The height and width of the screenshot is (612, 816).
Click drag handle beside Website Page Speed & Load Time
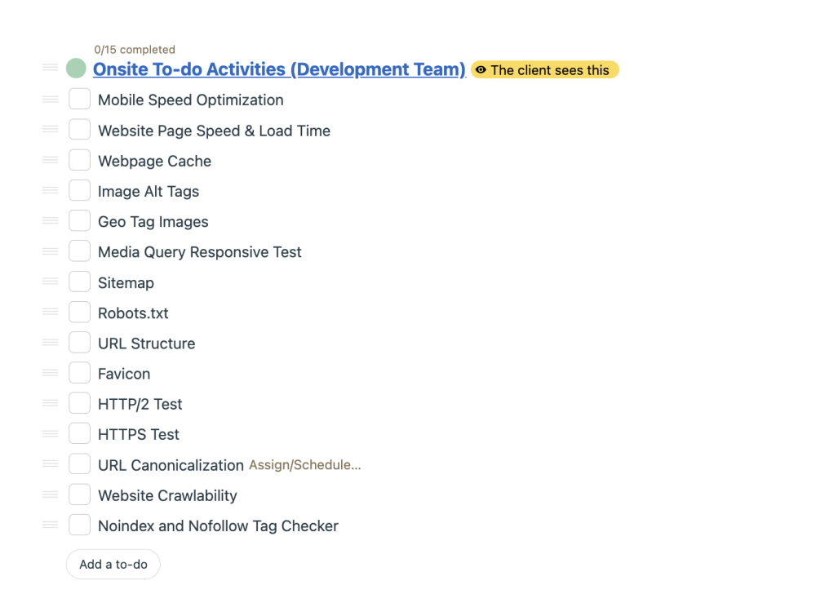pyautogui.click(x=51, y=129)
